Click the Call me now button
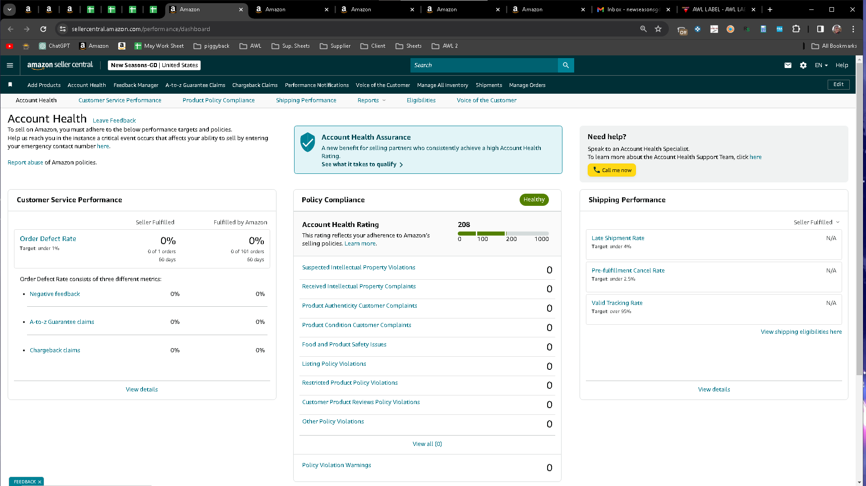Viewport: 866px width, 486px height. [x=612, y=170]
